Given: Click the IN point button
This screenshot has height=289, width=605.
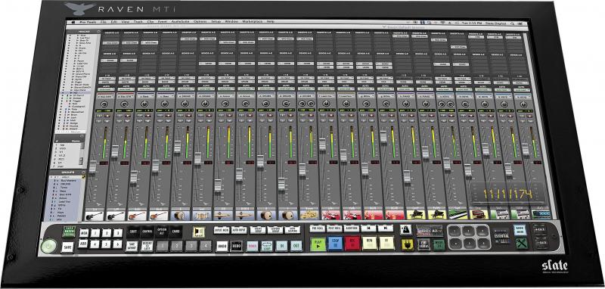Looking at the screenshot, I should click(x=281, y=246).
